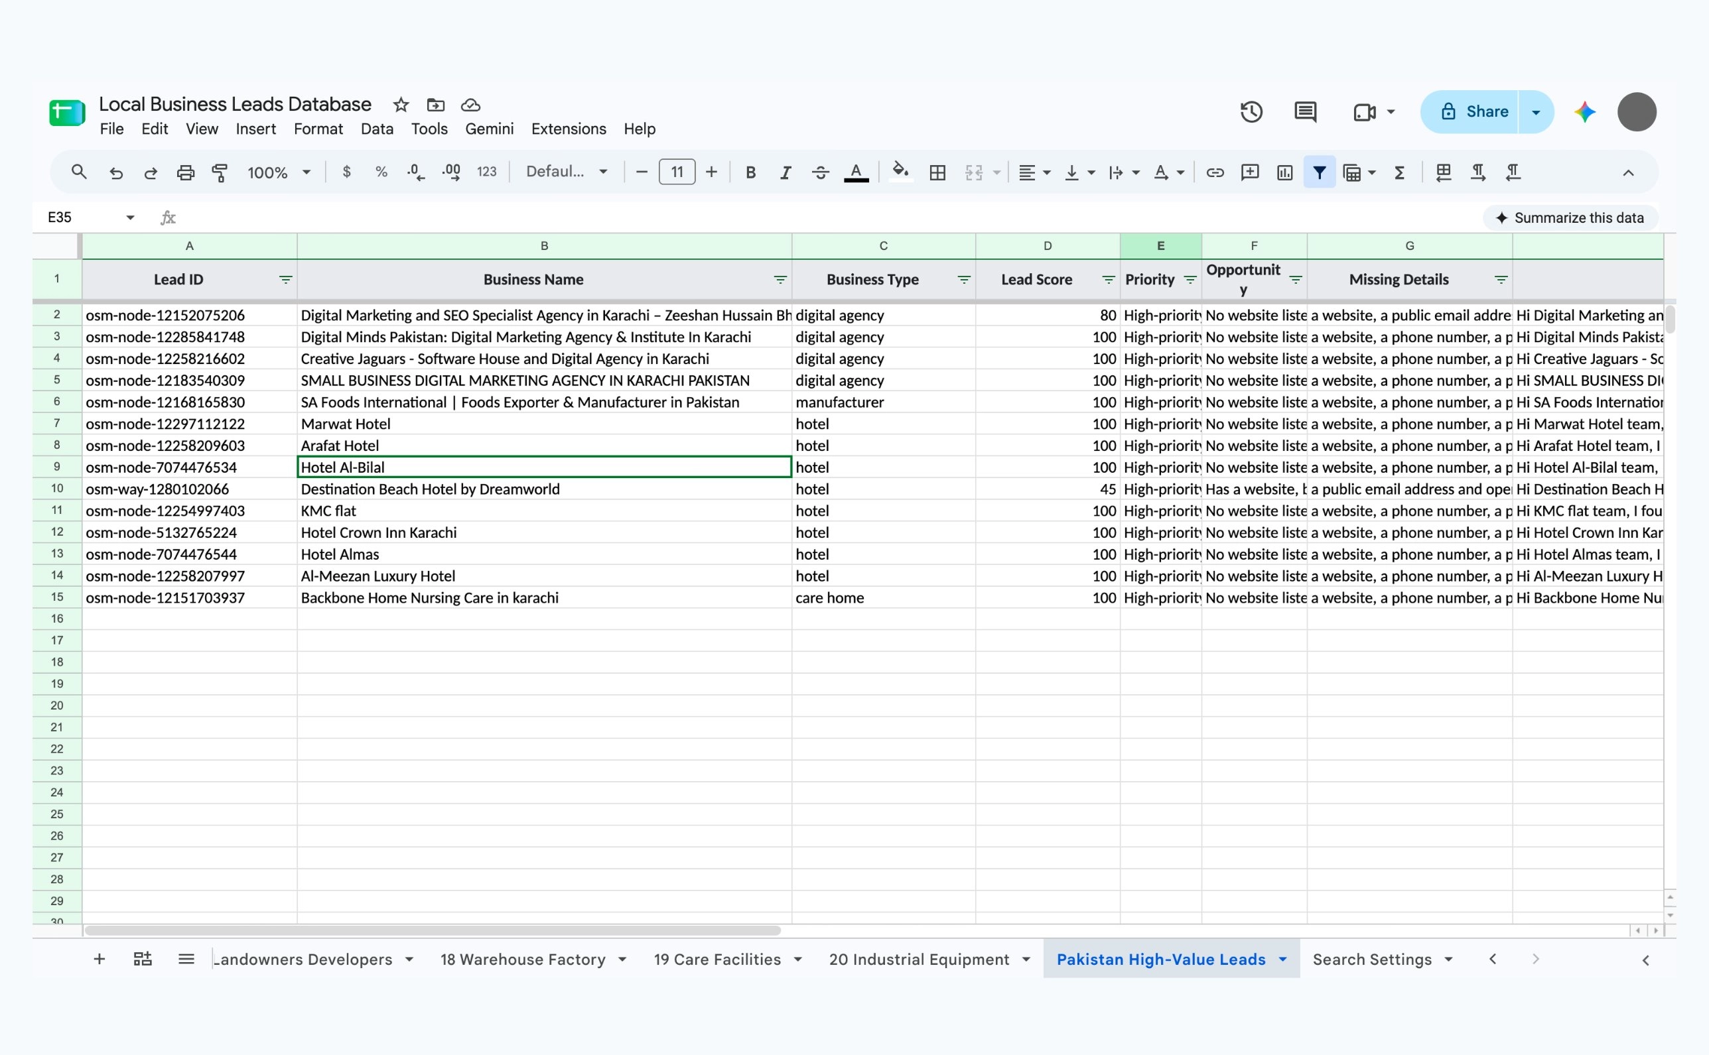
Task: Open the functions sigma icon
Action: tap(1399, 172)
